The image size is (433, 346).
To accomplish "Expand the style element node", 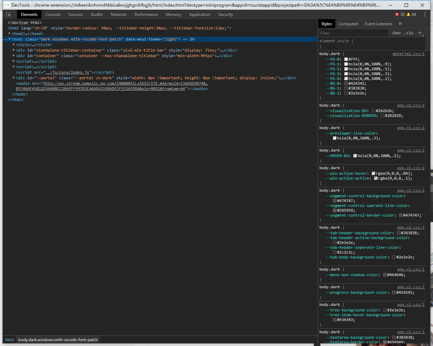I will tap(14, 45).
